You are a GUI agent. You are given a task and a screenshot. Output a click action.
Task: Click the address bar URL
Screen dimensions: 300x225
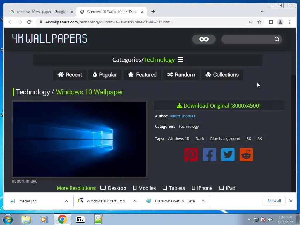[x=108, y=22]
